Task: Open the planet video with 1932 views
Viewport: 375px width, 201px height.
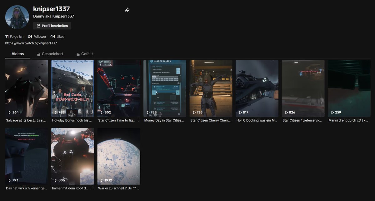Action: point(119,156)
